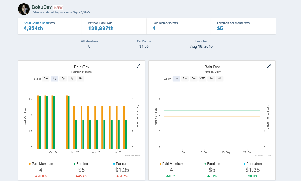Click the BokuDev page title
The image size is (301, 181).
pos(41,7)
